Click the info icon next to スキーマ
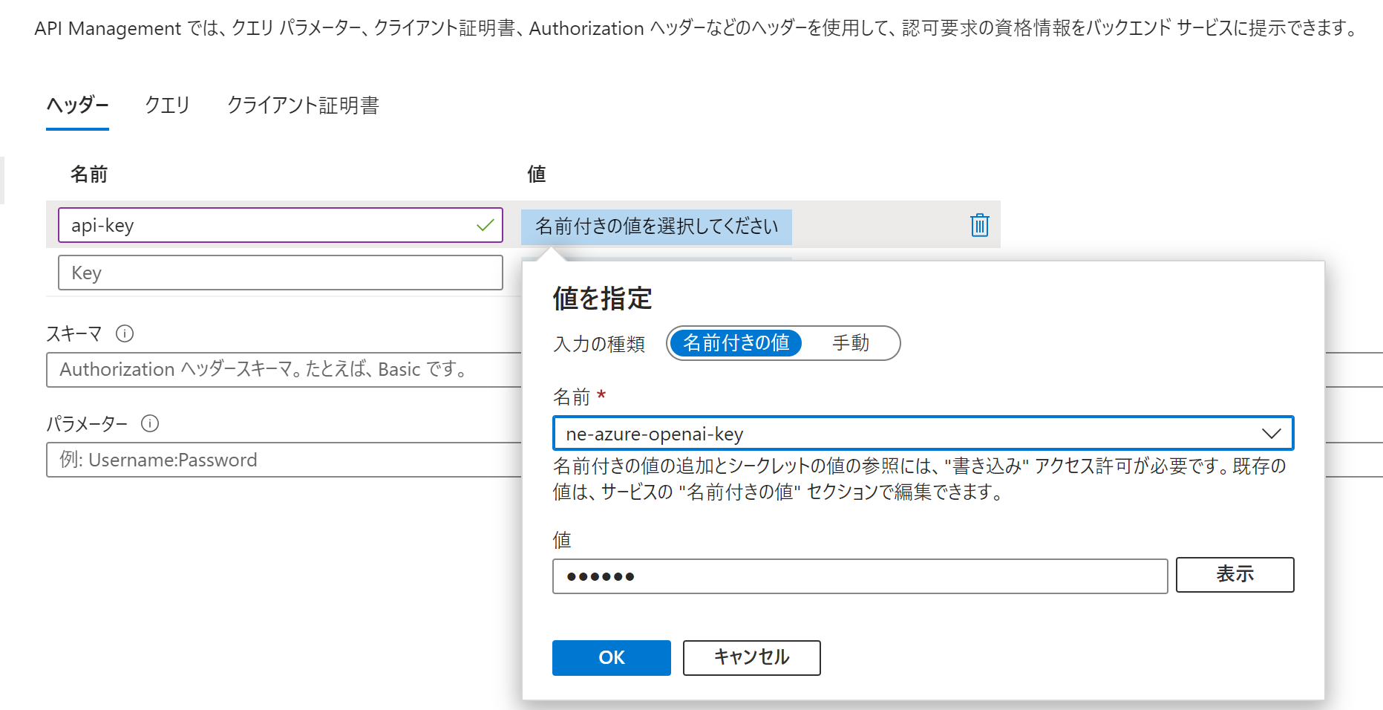 coord(125,333)
